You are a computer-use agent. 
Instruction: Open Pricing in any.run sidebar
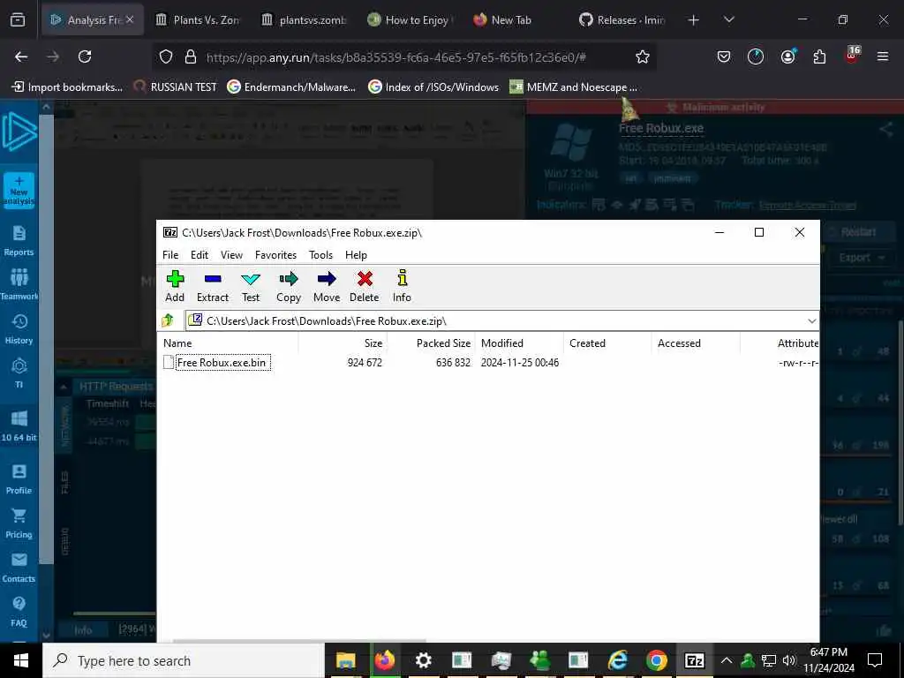pyautogui.click(x=19, y=524)
